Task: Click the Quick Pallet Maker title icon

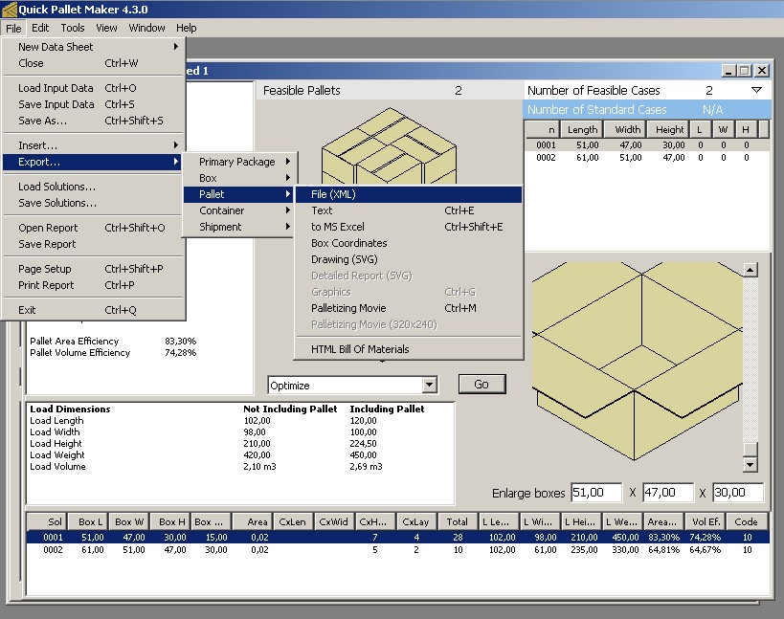Action: coord(9,10)
